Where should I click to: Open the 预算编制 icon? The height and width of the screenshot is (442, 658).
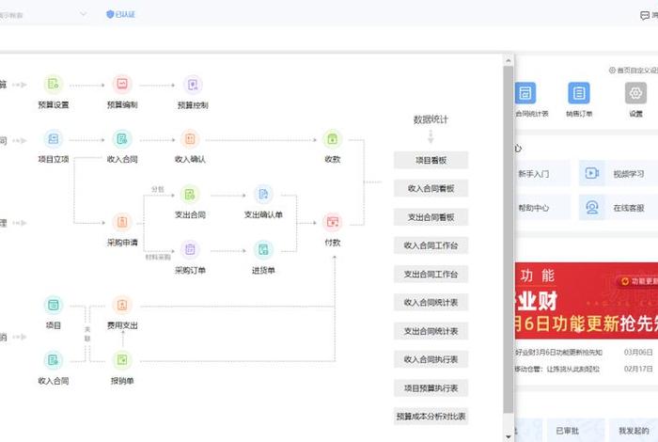pyautogui.click(x=122, y=85)
